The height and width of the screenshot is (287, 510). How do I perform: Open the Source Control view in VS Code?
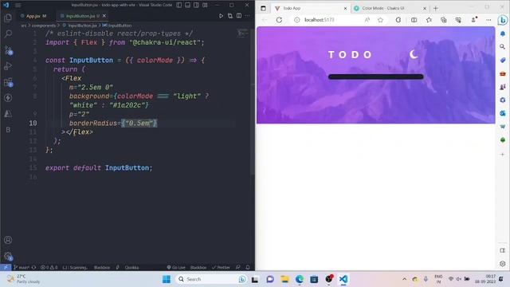[x=8, y=49]
